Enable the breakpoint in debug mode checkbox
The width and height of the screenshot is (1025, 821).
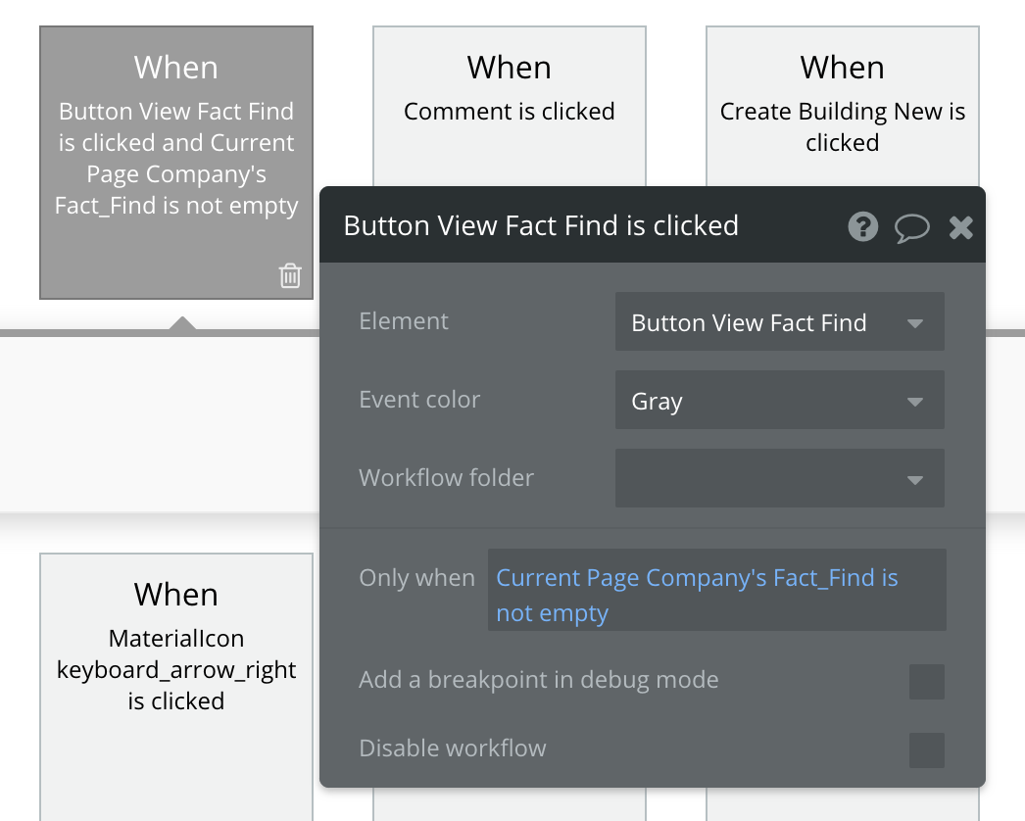926,681
